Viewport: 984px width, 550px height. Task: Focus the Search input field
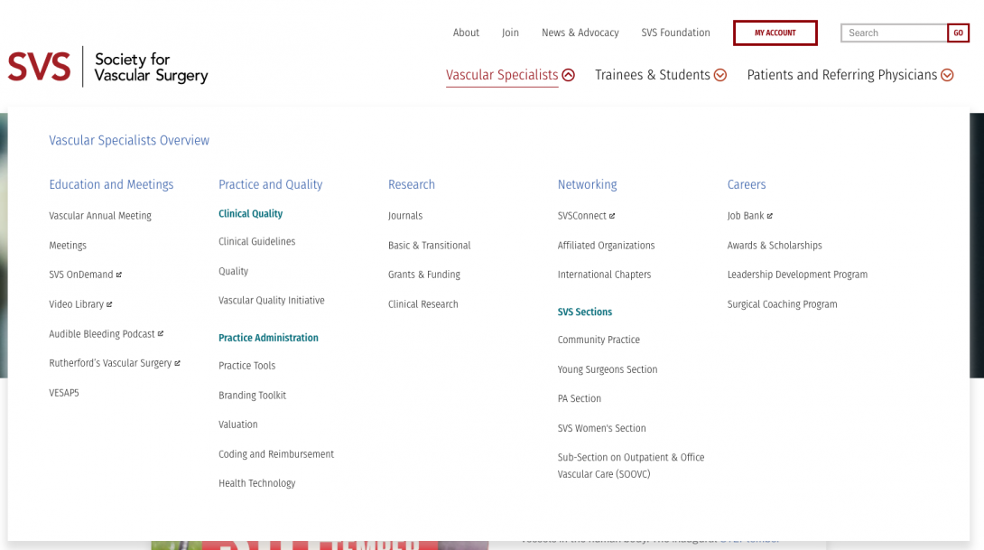click(895, 33)
